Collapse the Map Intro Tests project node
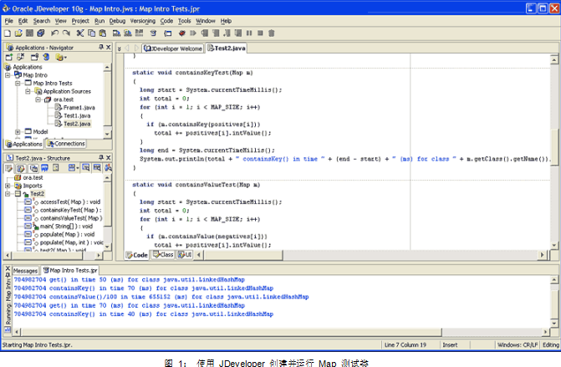The width and height of the screenshot is (561, 367). [x=18, y=84]
